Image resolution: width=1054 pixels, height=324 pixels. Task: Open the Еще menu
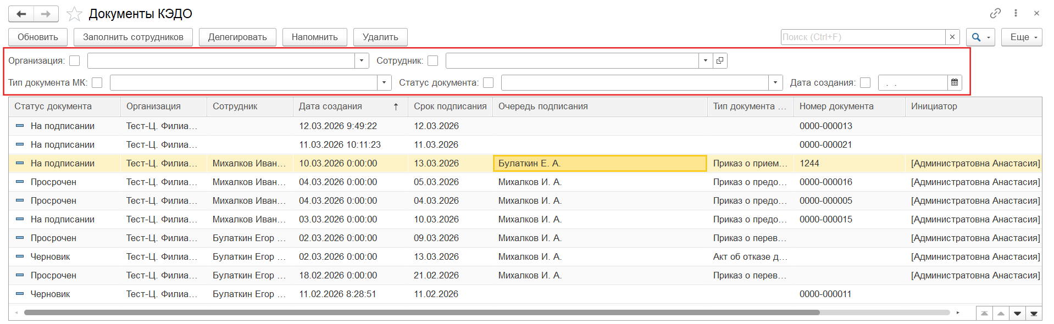[1021, 37]
